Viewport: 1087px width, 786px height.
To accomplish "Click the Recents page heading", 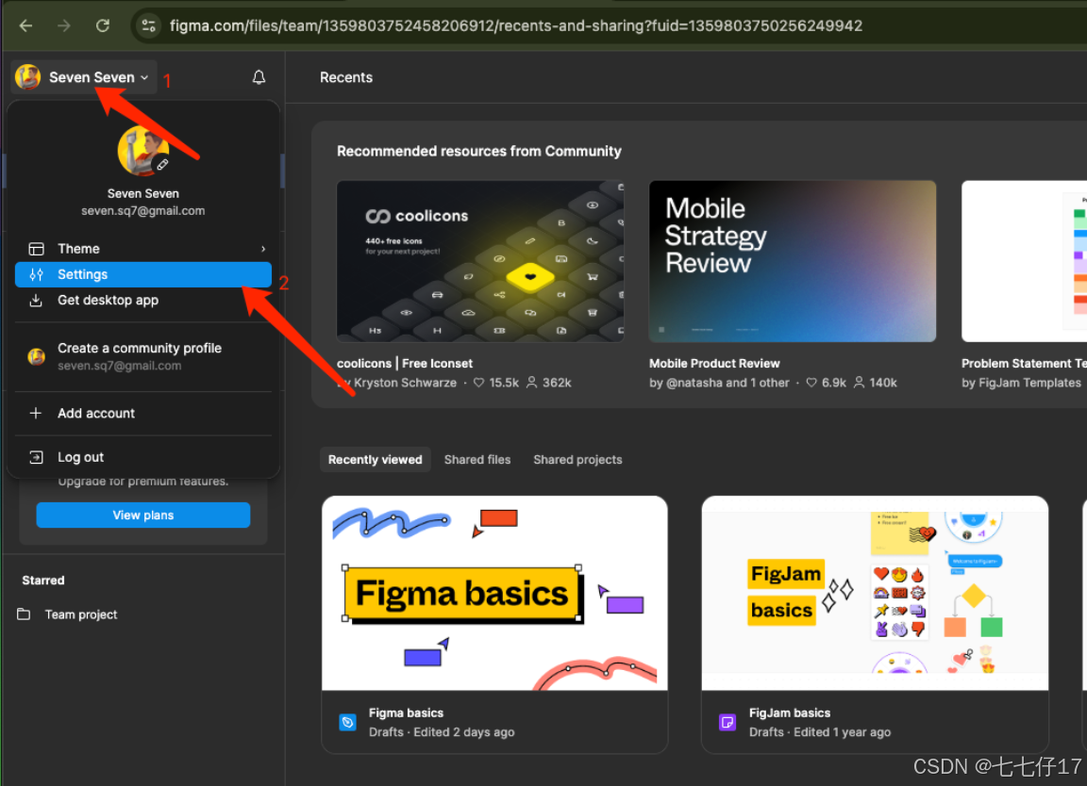I will tap(346, 77).
